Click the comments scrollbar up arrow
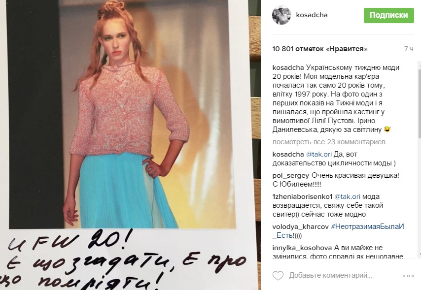Screen dimensions: 421x290 (419, 64)
